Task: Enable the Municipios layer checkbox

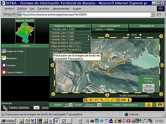Action: (x=4, y=58)
